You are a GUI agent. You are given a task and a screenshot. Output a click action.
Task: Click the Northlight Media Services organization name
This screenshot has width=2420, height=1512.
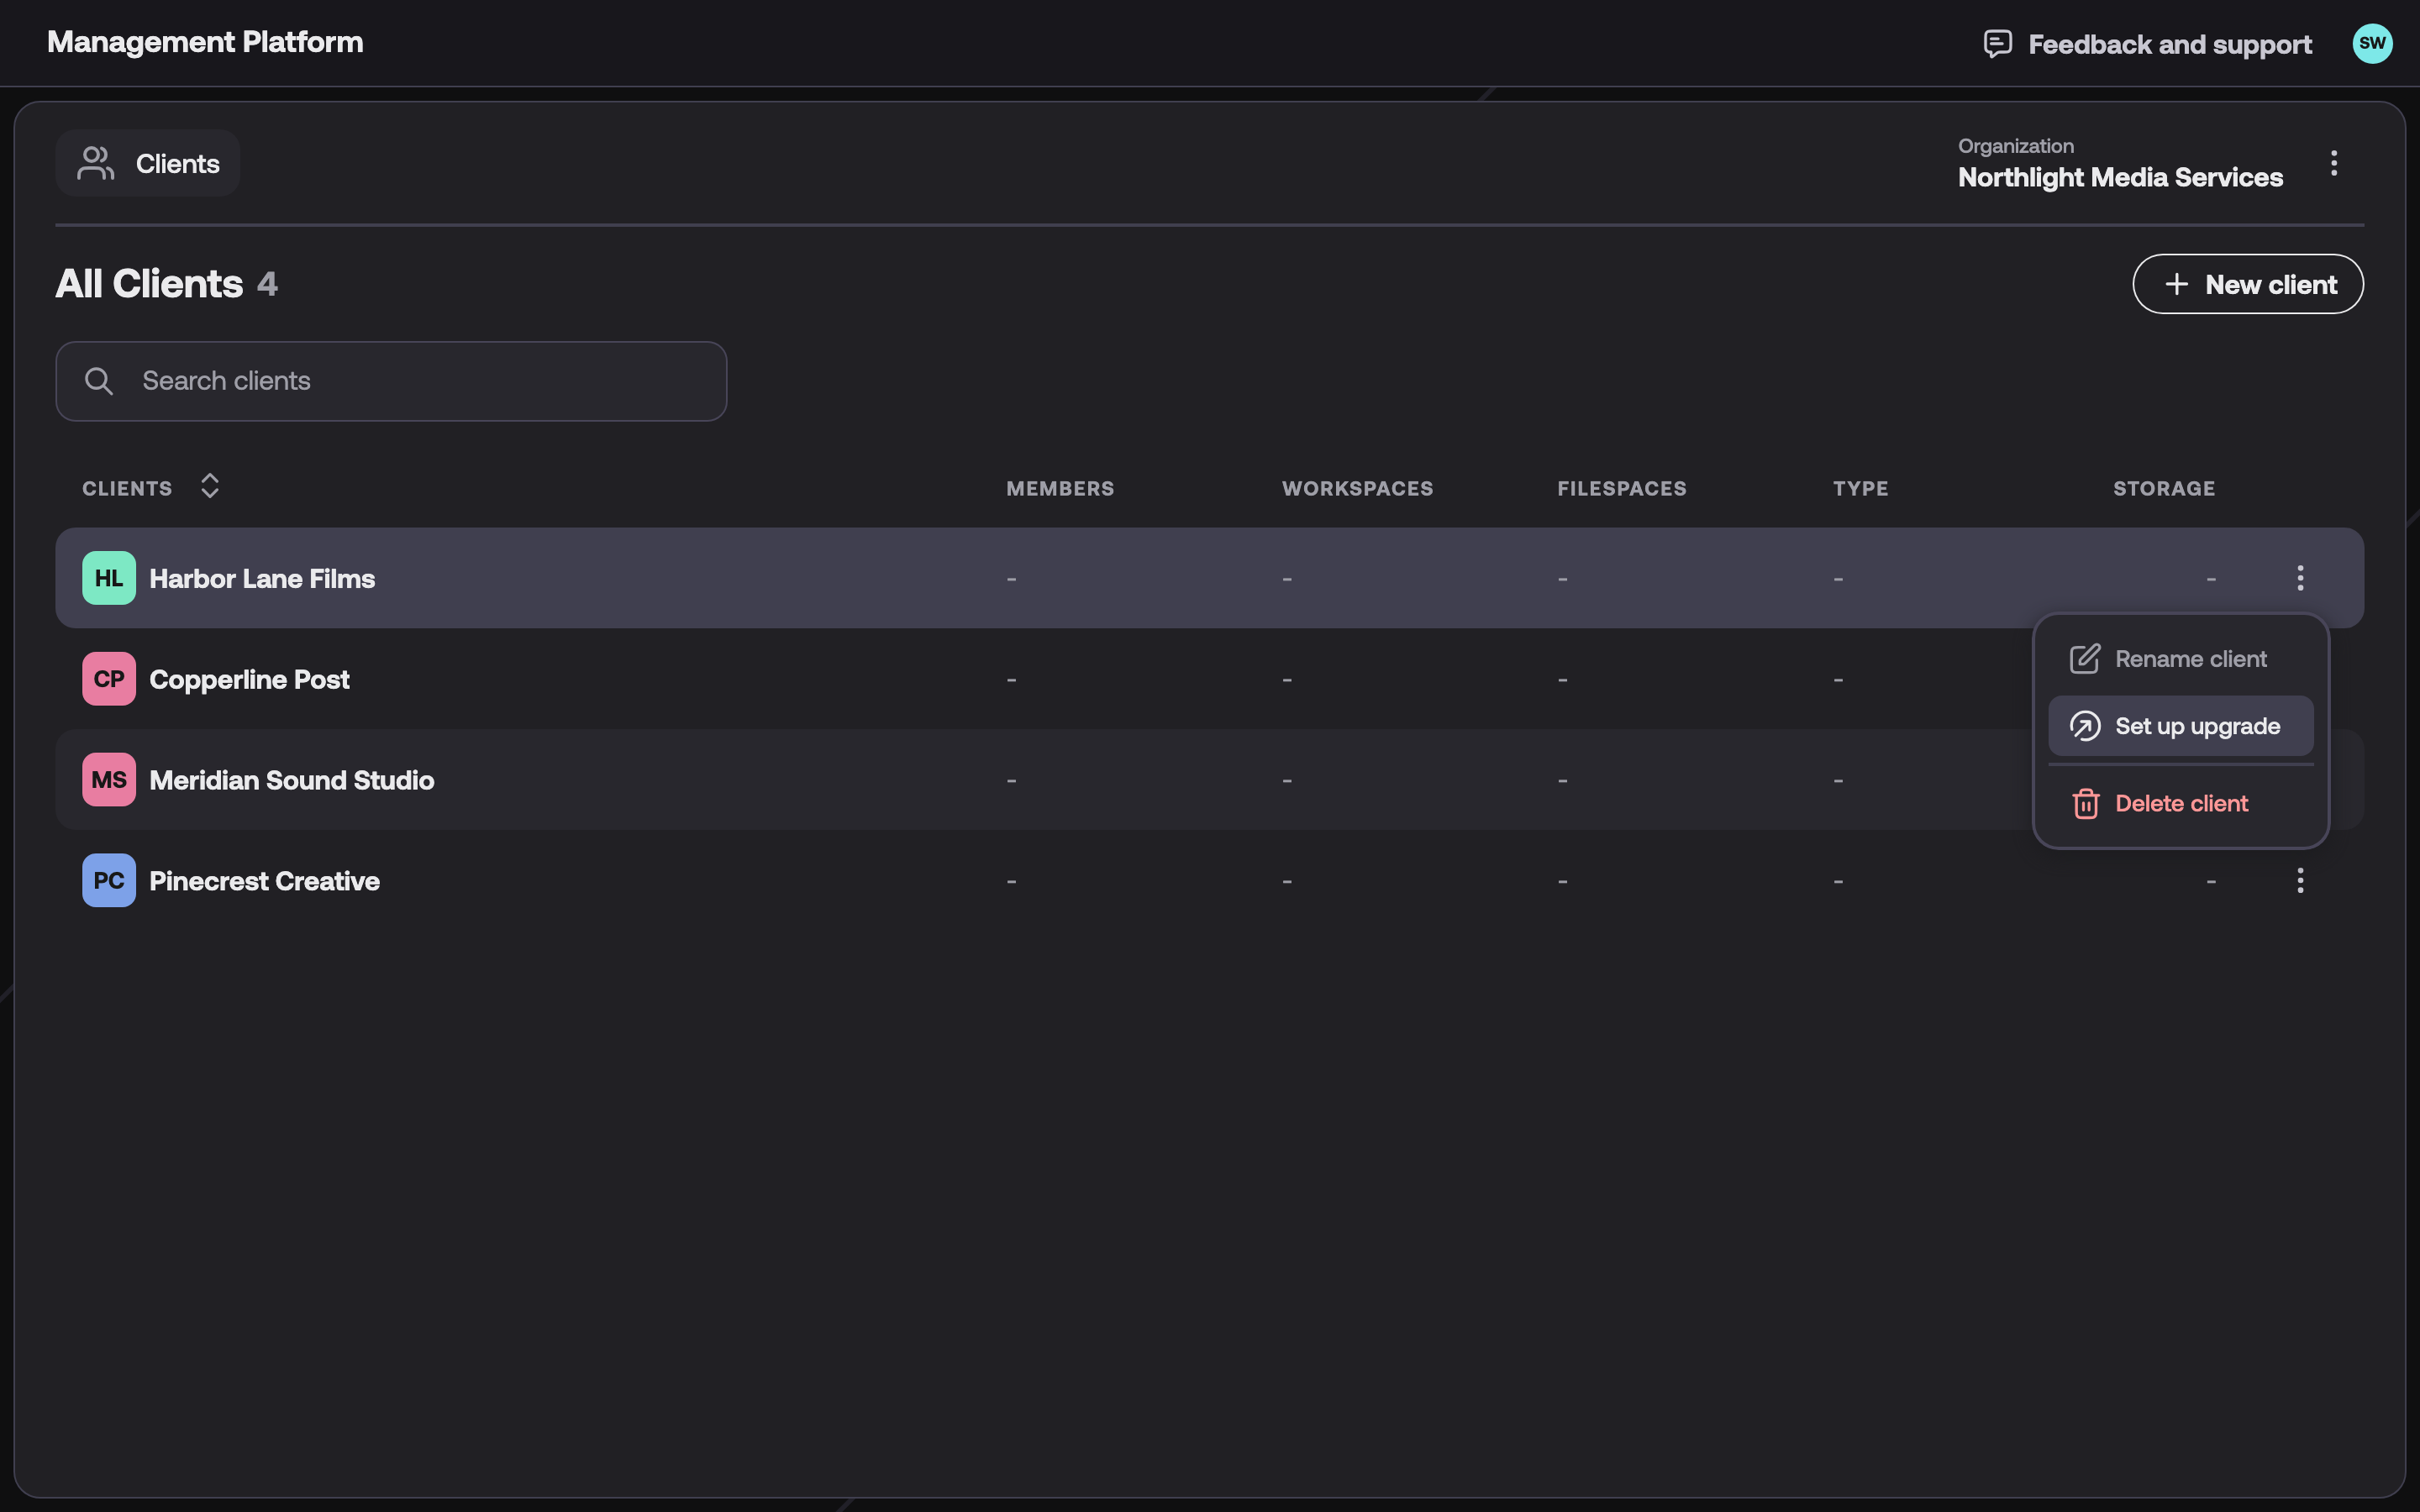(x=2120, y=177)
